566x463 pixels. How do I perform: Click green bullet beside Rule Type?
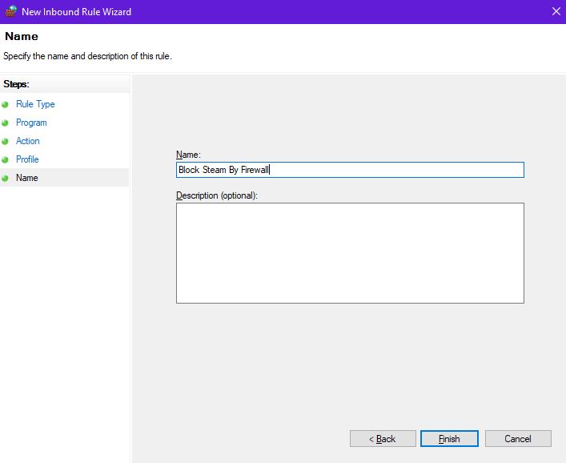coord(5,105)
